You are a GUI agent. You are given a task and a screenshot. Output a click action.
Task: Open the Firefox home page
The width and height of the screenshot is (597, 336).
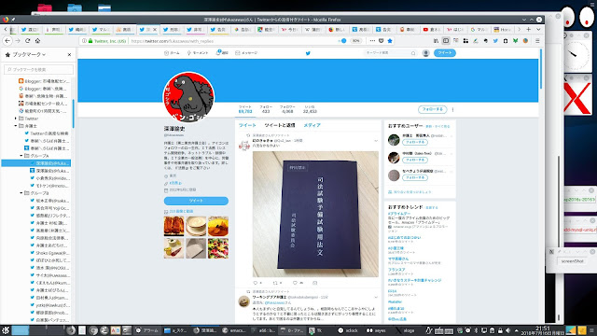click(37, 41)
